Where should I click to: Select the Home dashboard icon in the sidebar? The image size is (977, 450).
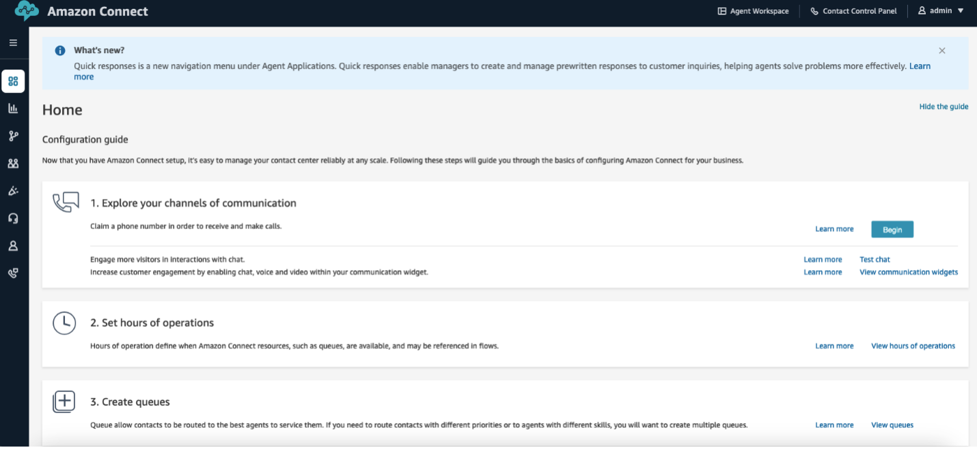coord(13,81)
